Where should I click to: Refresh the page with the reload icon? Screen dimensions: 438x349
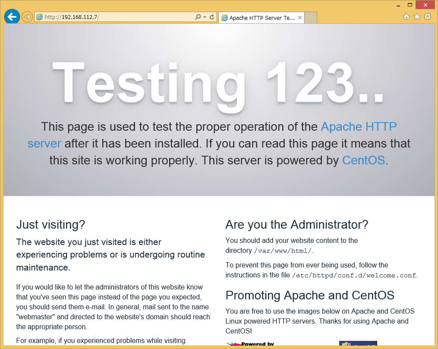coord(212,17)
